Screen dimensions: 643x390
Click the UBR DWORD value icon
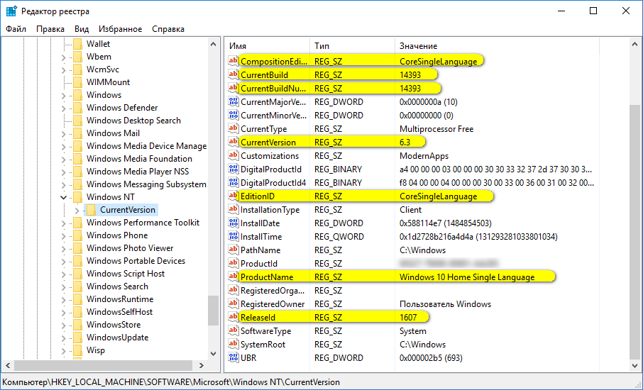(x=233, y=358)
